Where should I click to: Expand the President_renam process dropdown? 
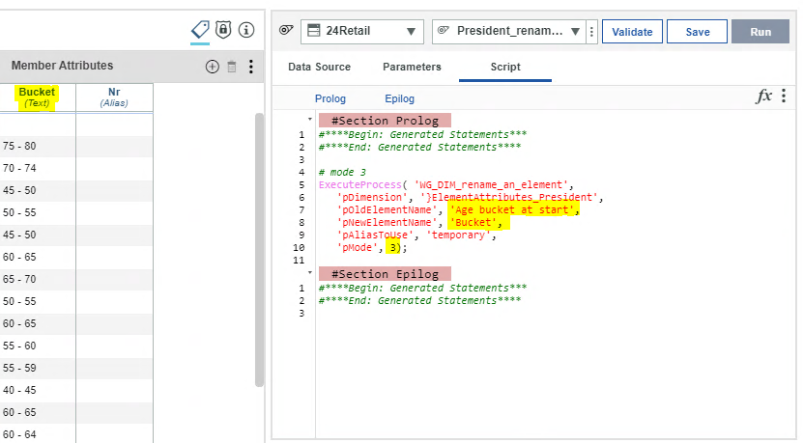tap(509, 31)
